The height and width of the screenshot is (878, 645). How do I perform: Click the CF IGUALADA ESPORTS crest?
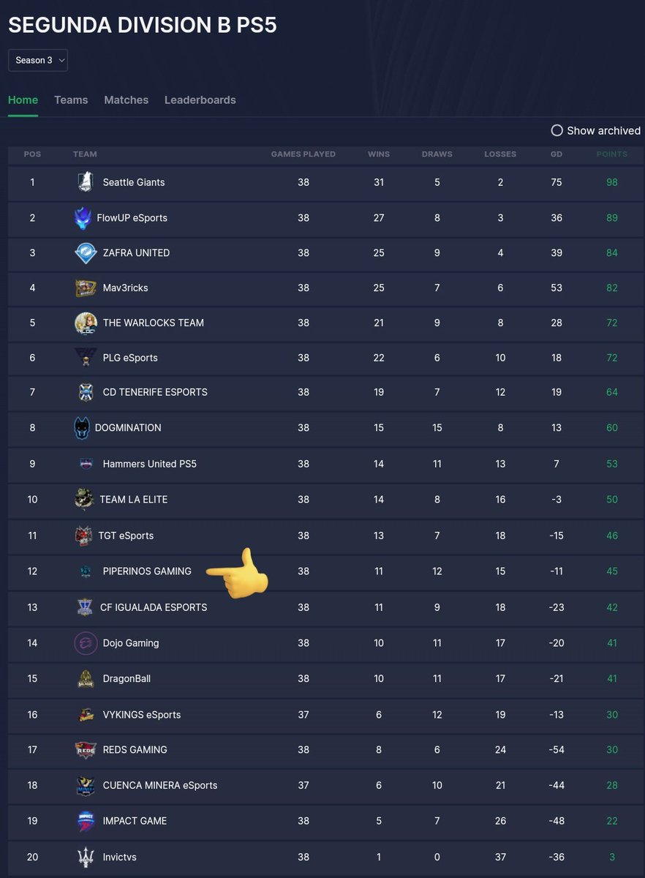pos(85,607)
